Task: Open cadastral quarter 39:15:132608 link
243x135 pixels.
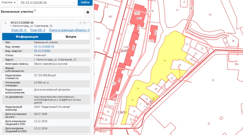Action: pos(42,51)
